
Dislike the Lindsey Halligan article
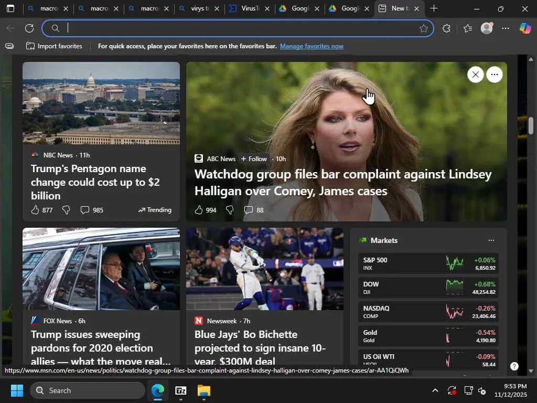[230, 210]
